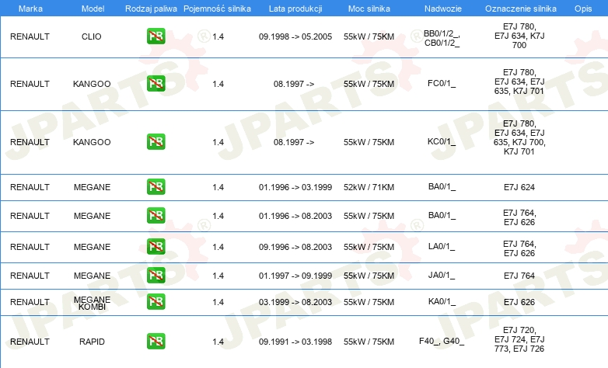
Task: Click the body code JA0/1_
Action: pos(442,275)
